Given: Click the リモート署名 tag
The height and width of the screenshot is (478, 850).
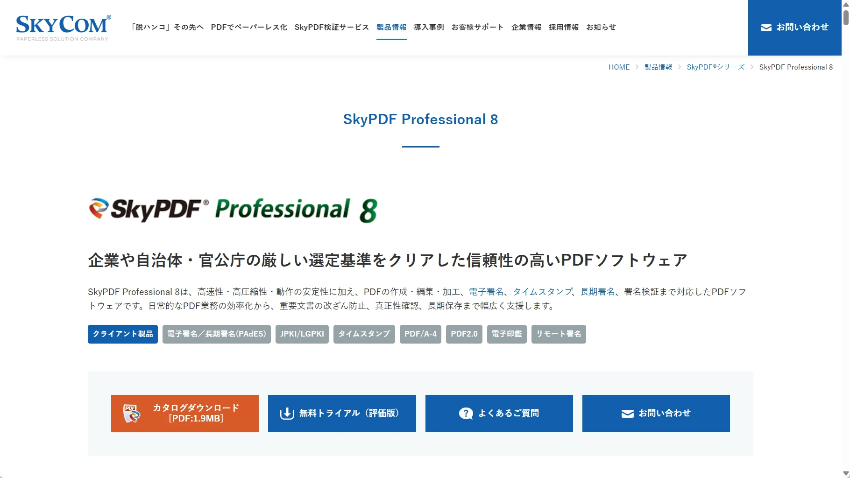Looking at the screenshot, I should point(559,334).
